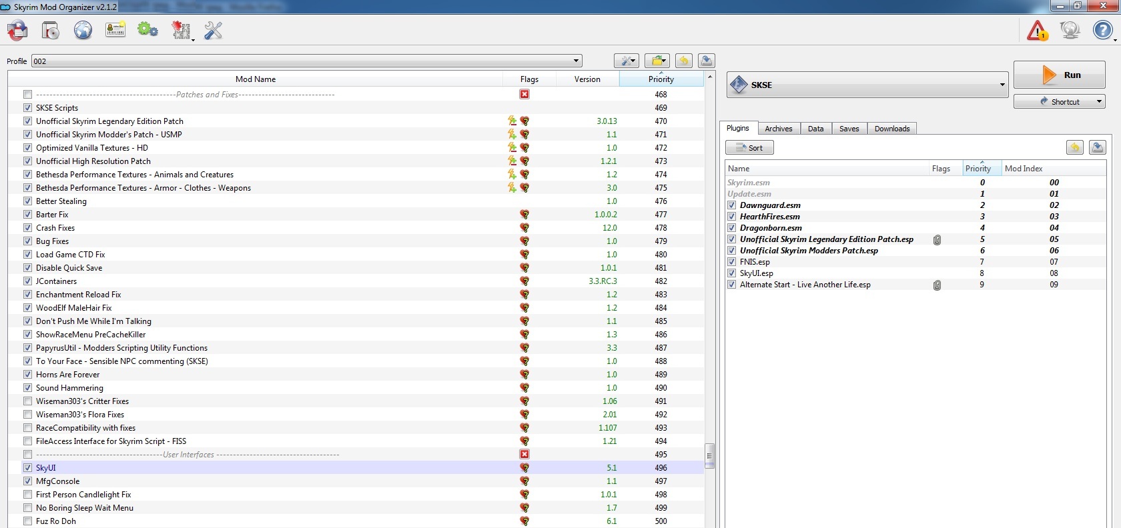Open the Profile 002 dropdown

[x=307, y=61]
